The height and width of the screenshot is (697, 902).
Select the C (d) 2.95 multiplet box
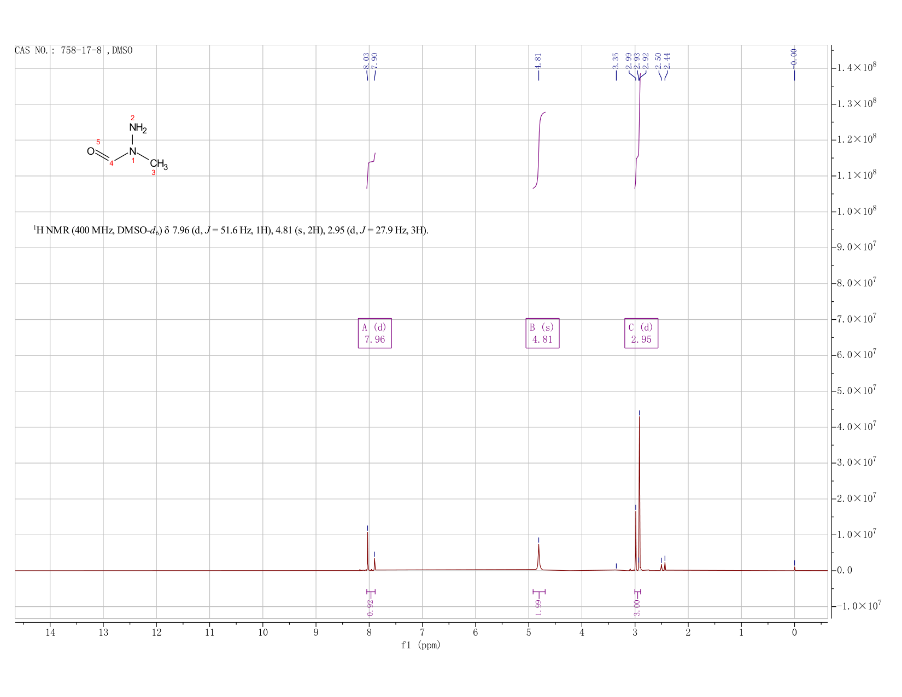pyautogui.click(x=641, y=333)
